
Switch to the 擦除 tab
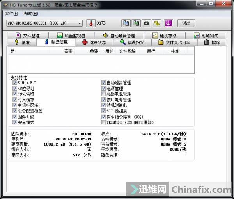point(212,43)
